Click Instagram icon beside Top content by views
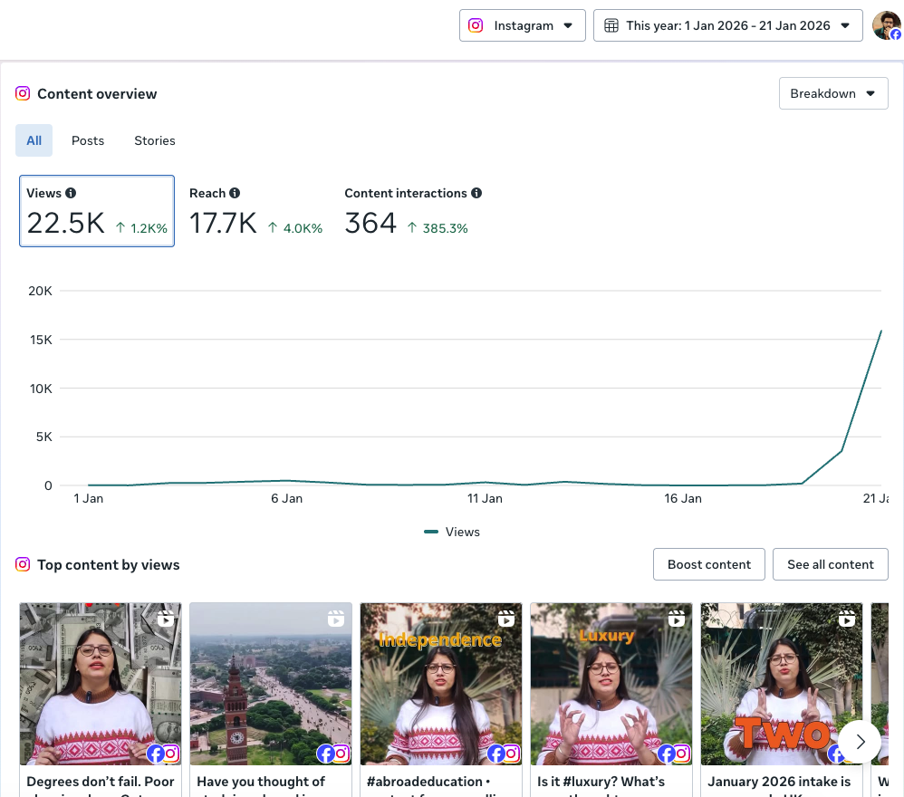The width and height of the screenshot is (904, 797). (23, 564)
